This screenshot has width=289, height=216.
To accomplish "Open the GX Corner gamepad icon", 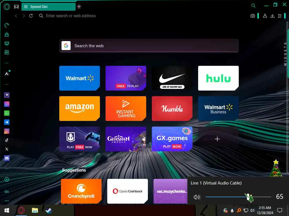I will (16, 7).
